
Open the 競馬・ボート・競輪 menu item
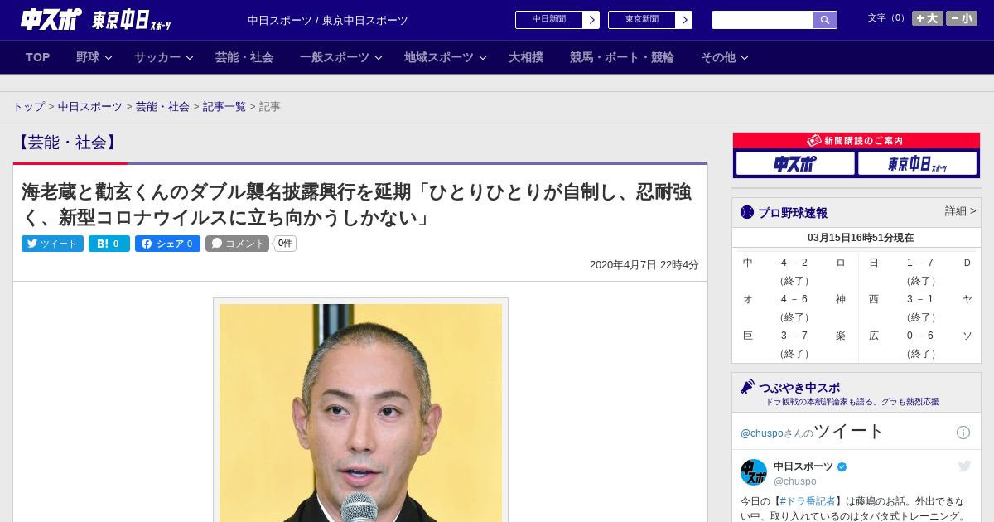pyautogui.click(x=622, y=57)
